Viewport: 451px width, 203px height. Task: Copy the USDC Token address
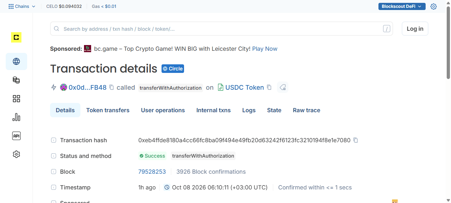click(x=269, y=87)
